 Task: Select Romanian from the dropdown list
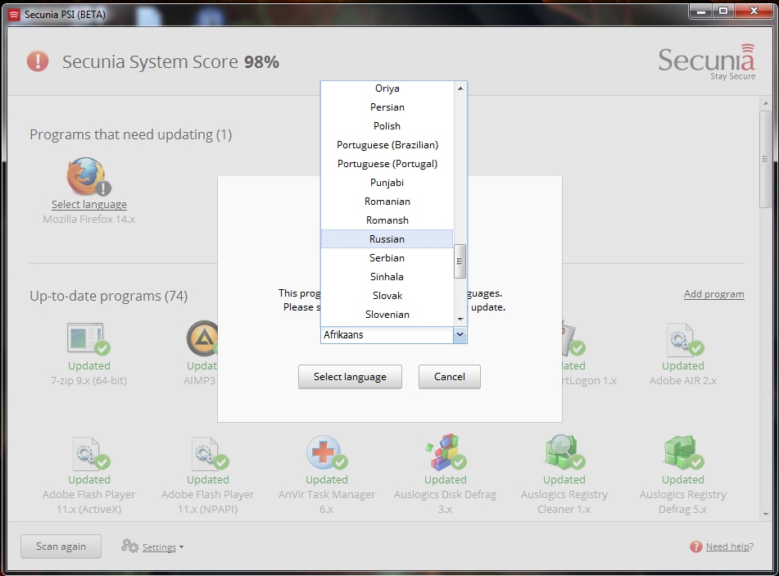(x=387, y=202)
